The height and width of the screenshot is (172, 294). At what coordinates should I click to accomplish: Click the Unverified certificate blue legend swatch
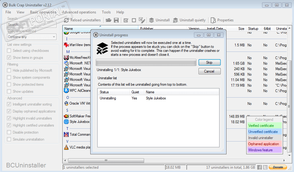(265, 131)
